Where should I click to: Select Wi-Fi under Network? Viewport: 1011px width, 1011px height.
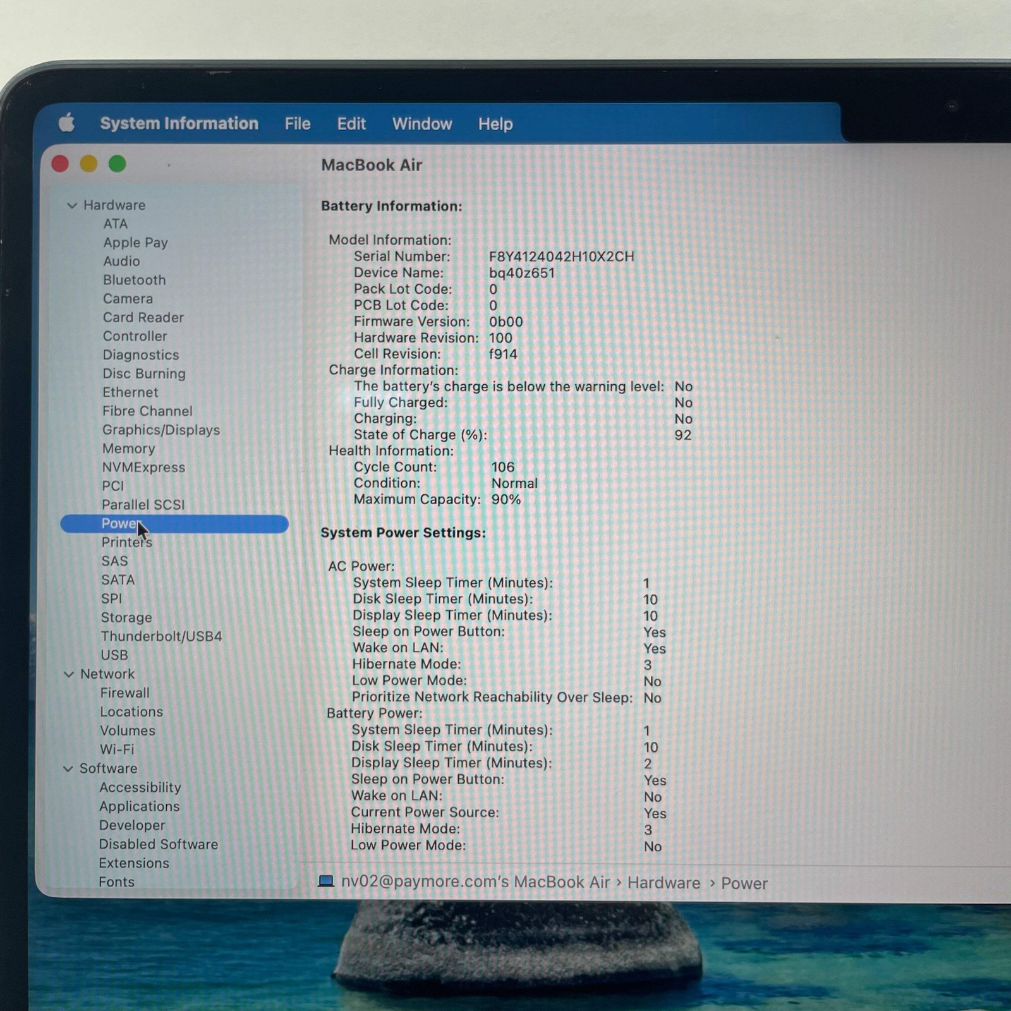pos(117,749)
